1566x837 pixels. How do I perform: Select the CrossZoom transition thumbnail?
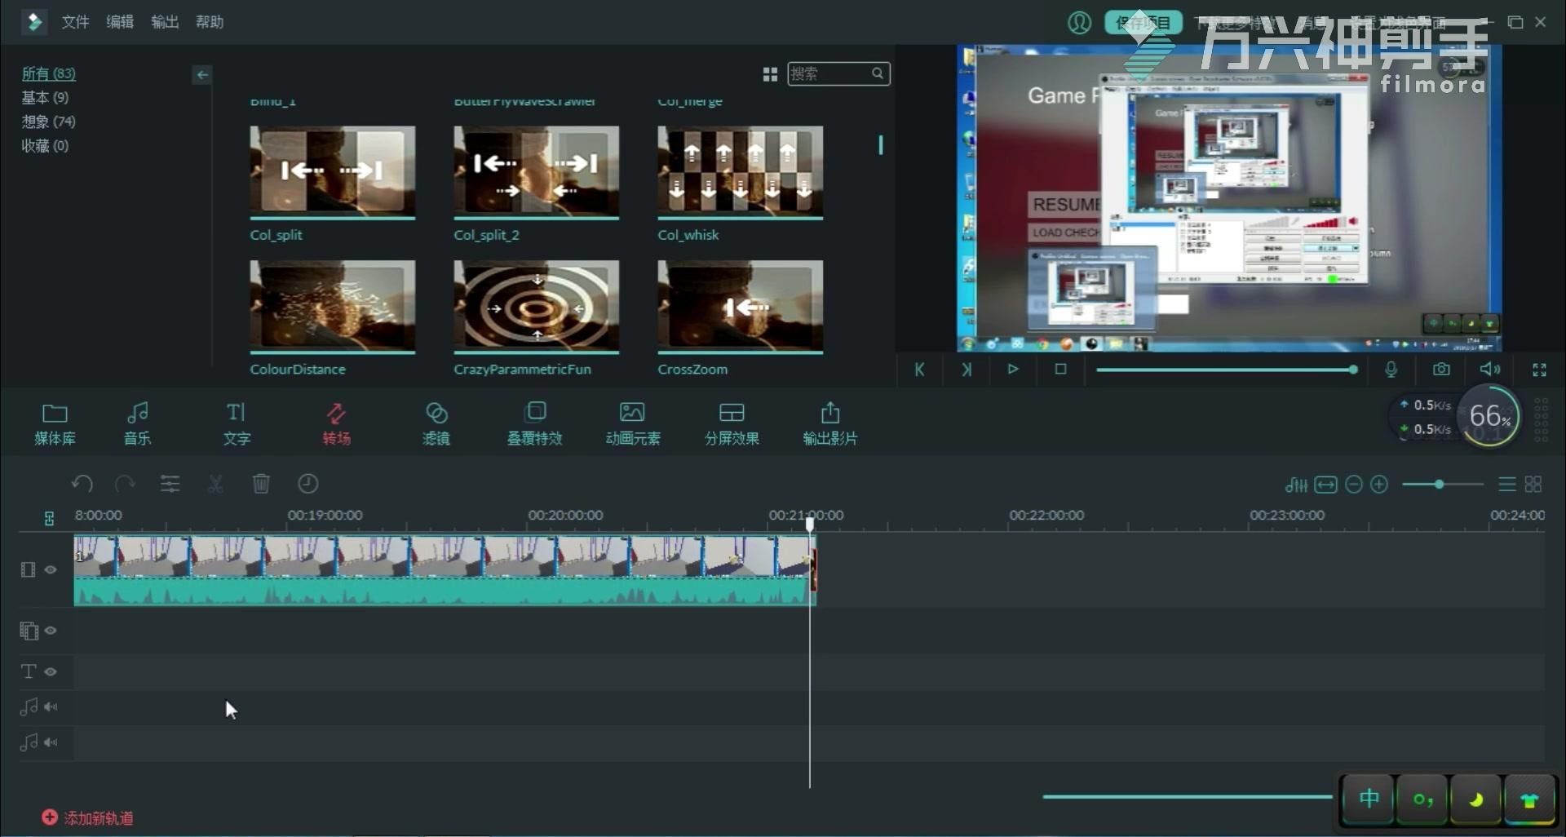(x=741, y=307)
